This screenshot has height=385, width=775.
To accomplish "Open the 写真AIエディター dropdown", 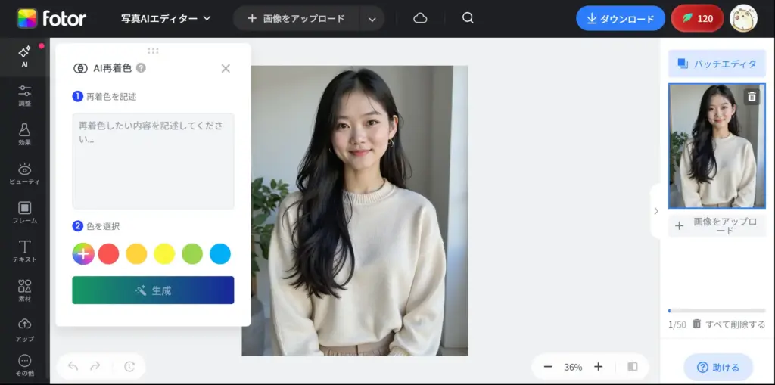I will coord(166,19).
